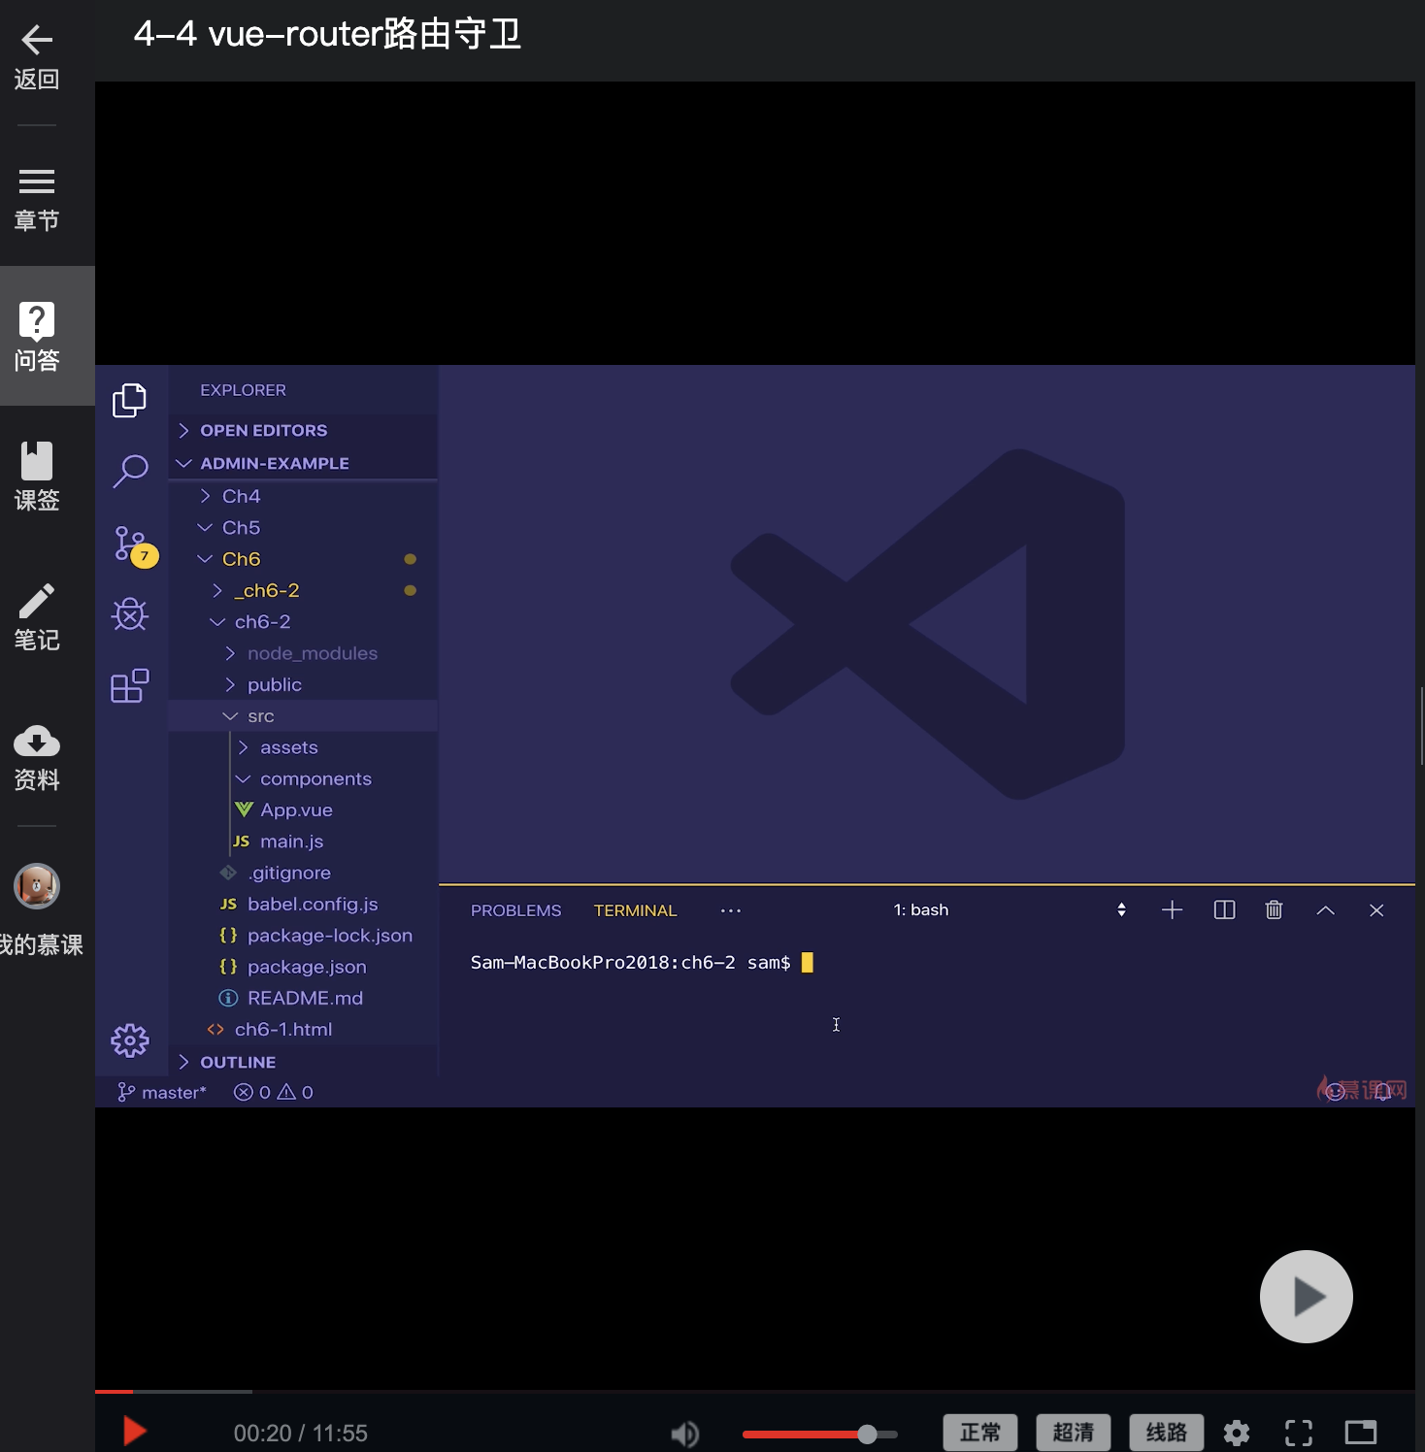
Task: Collapse the components folder
Action: 303,778
